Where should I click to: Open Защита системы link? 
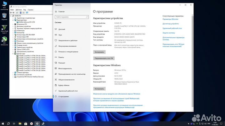click(x=169, y=33)
